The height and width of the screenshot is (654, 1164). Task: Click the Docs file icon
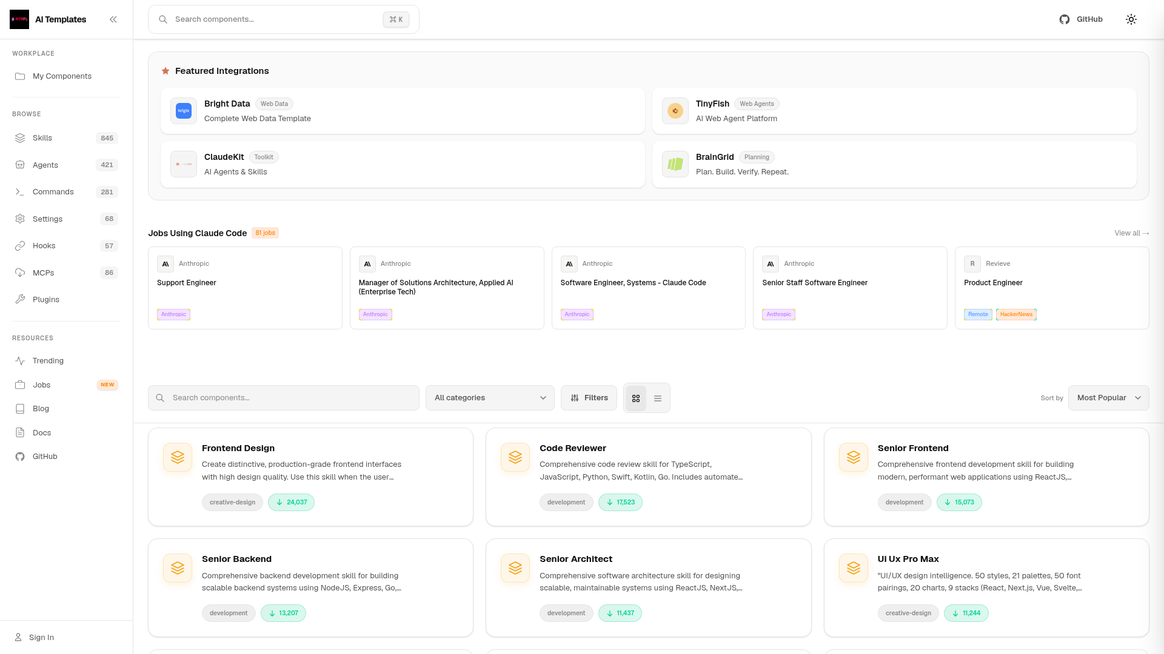click(20, 432)
